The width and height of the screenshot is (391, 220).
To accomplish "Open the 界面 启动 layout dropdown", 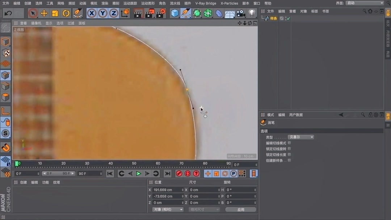I will point(364,3).
